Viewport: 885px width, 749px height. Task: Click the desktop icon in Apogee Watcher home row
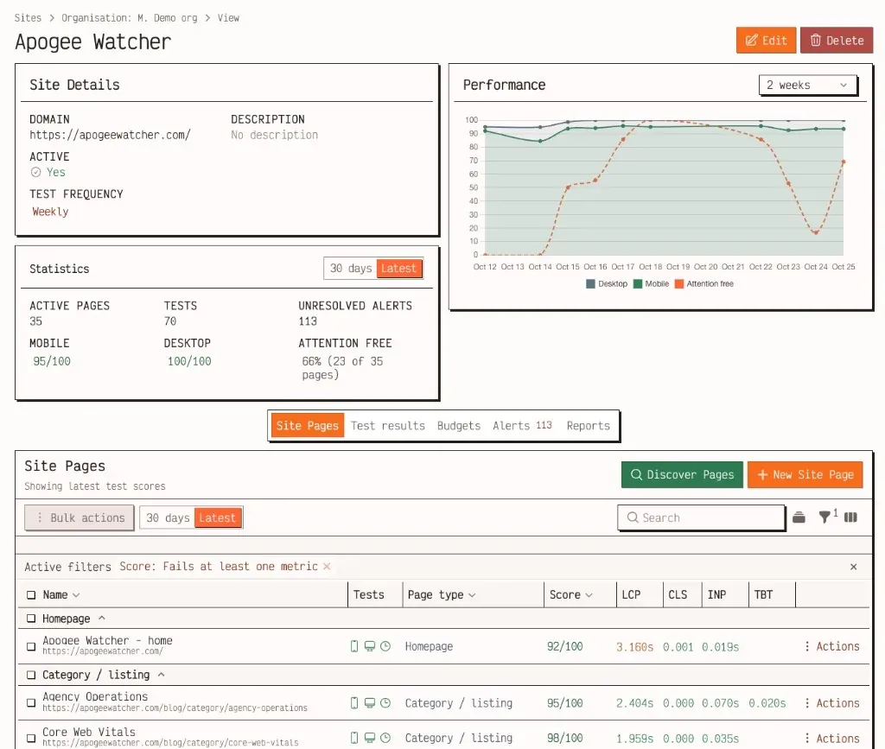click(370, 646)
